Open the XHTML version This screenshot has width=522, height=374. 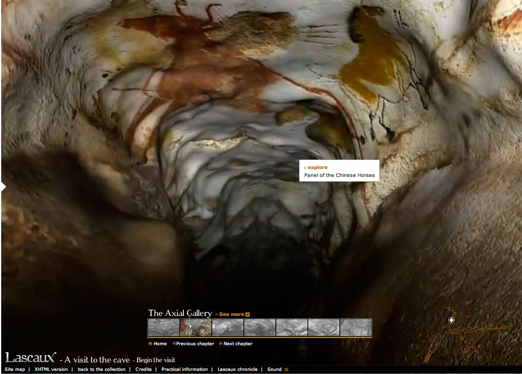51,369
